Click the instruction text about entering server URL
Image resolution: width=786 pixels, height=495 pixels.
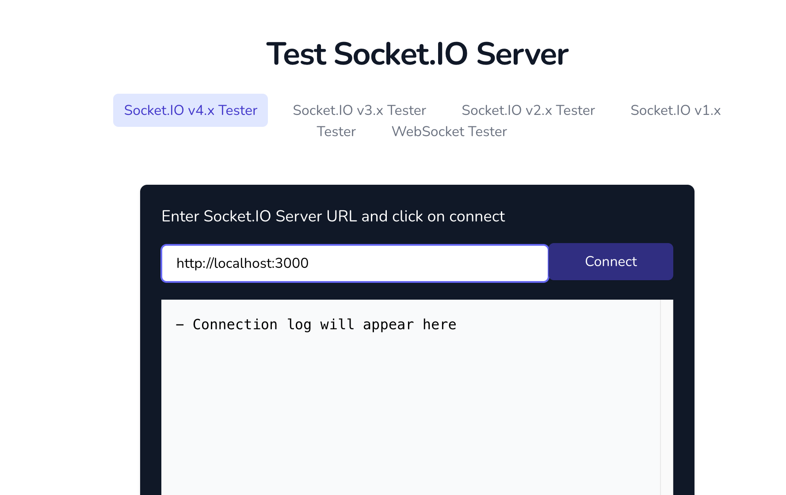pos(333,216)
